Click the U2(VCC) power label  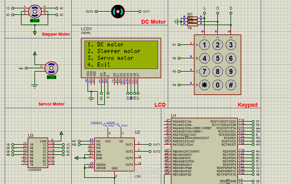(x=96, y=123)
